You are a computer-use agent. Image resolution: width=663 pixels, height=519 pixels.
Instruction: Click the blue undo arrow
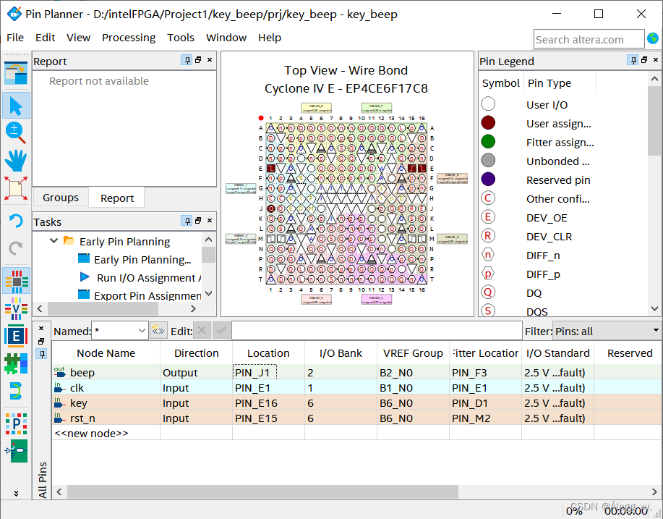16,221
